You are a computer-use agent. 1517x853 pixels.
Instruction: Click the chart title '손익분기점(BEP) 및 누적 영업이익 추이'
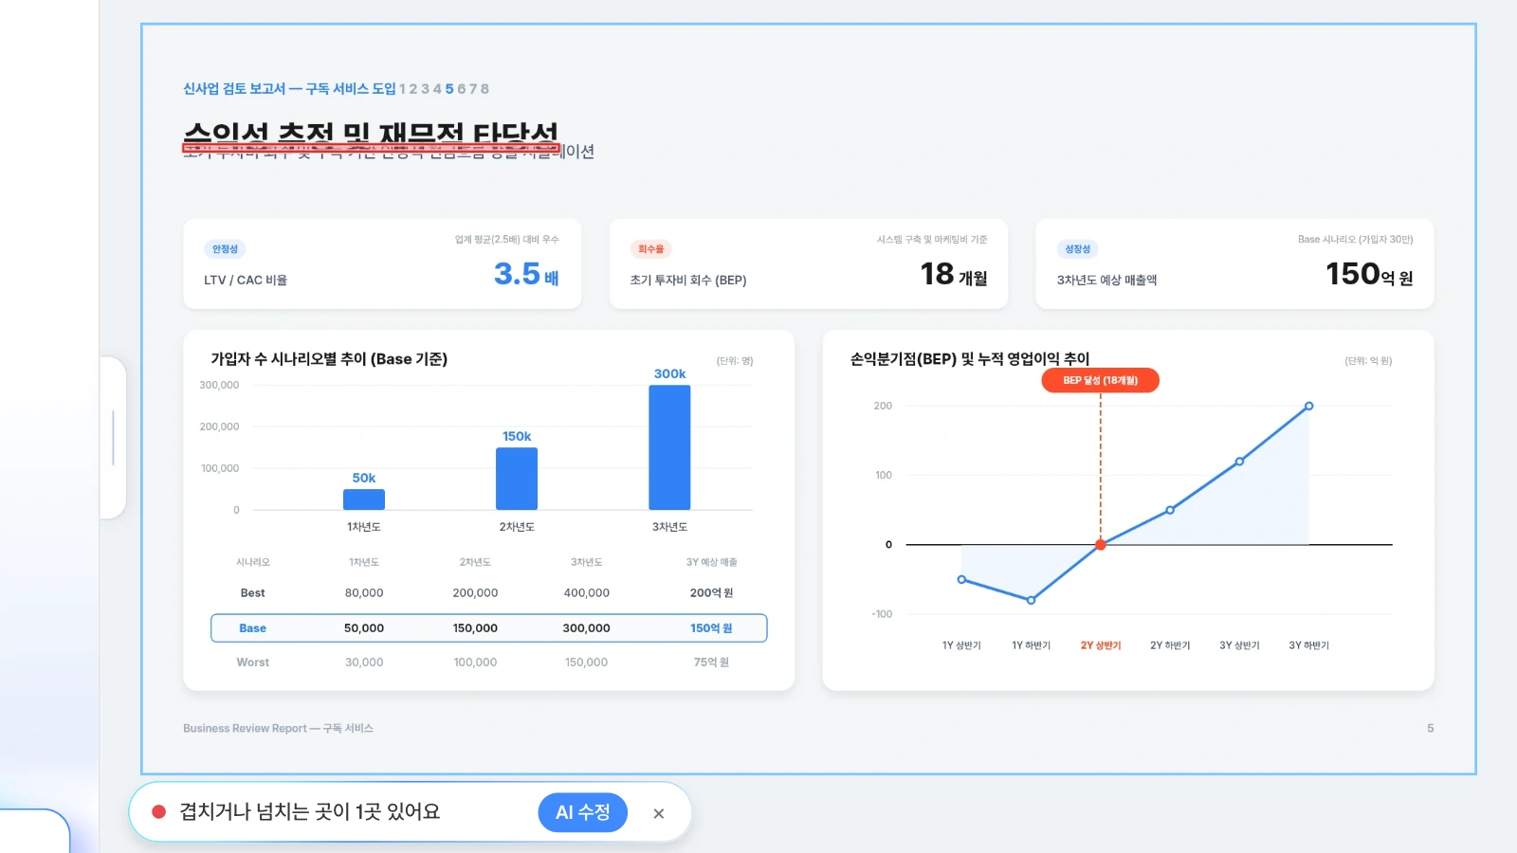click(970, 359)
